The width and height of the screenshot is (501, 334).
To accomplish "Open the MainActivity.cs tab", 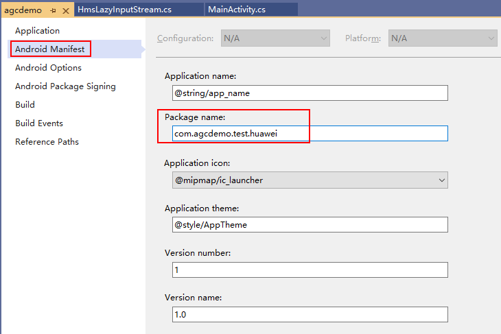I will (235, 10).
